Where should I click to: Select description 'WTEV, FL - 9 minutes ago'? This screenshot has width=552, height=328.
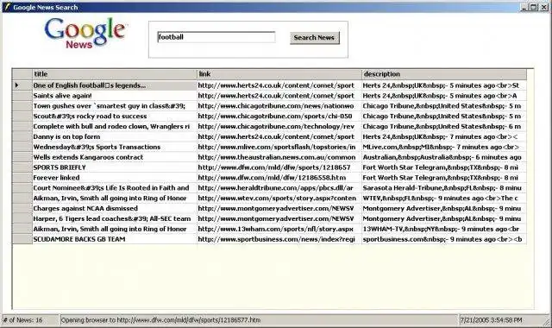(x=444, y=198)
